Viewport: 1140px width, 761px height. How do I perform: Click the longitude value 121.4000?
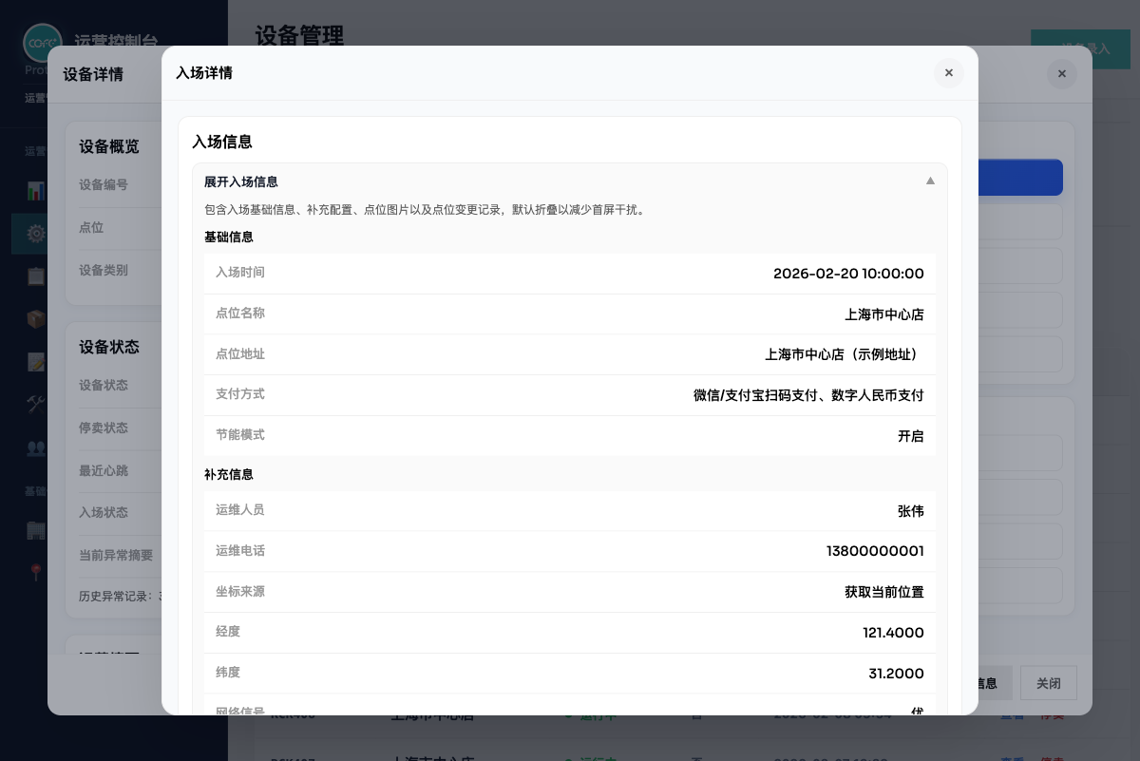(x=893, y=633)
